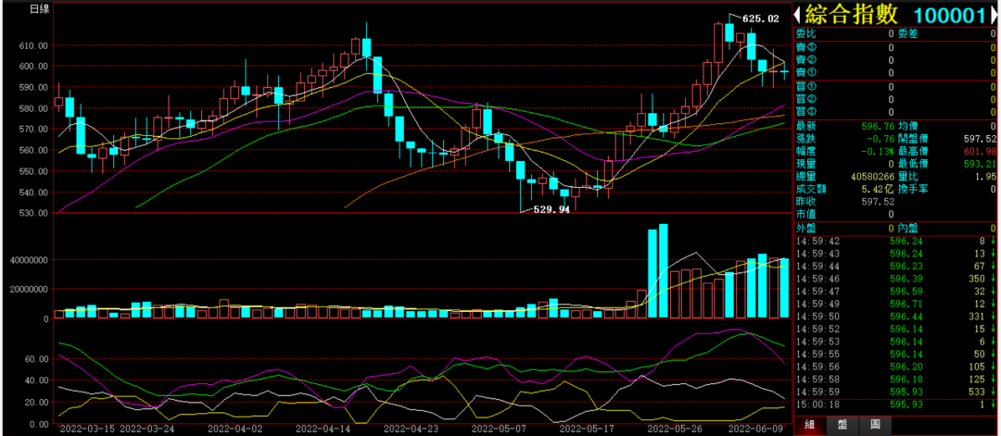Viewport: 1001px width, 436px height.
Task: Switch to the 細 tab
Action: [x=809, y=426]
